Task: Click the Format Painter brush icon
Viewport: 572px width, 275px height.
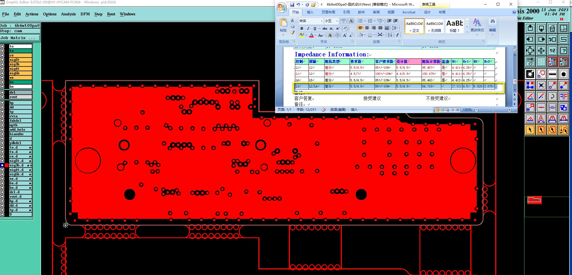Action: 292,32
